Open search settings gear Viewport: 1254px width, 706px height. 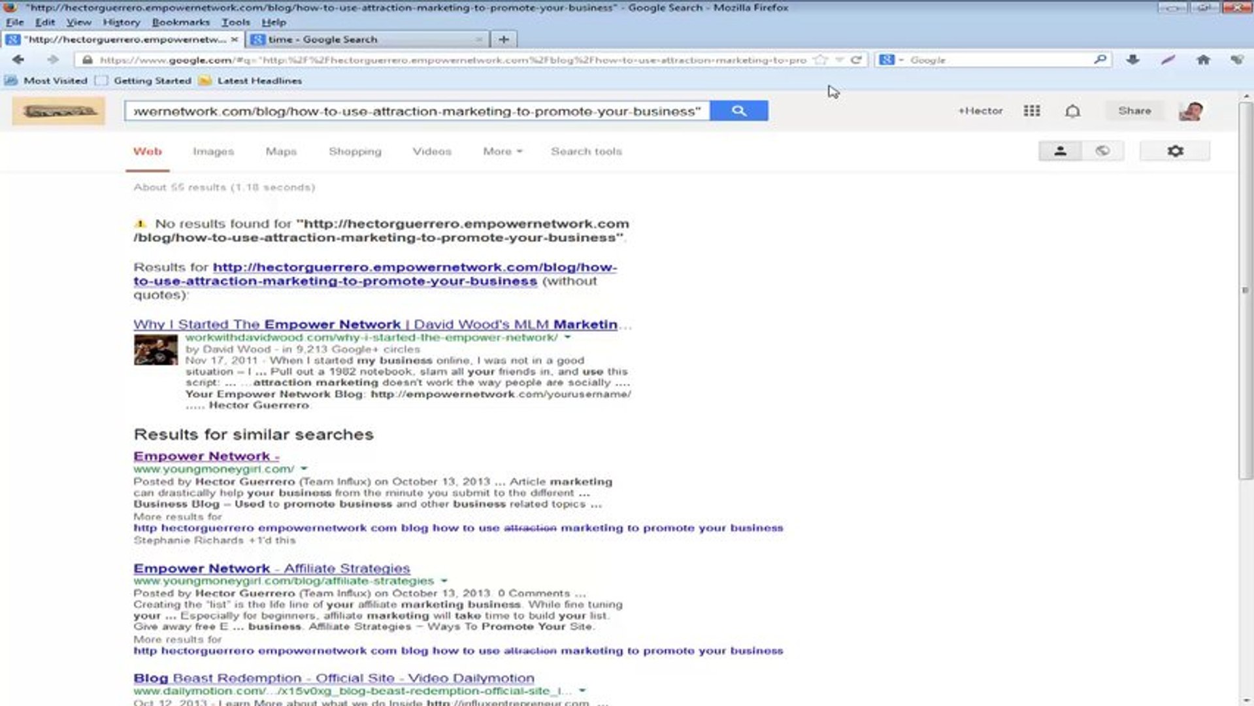click(1175, 151)
